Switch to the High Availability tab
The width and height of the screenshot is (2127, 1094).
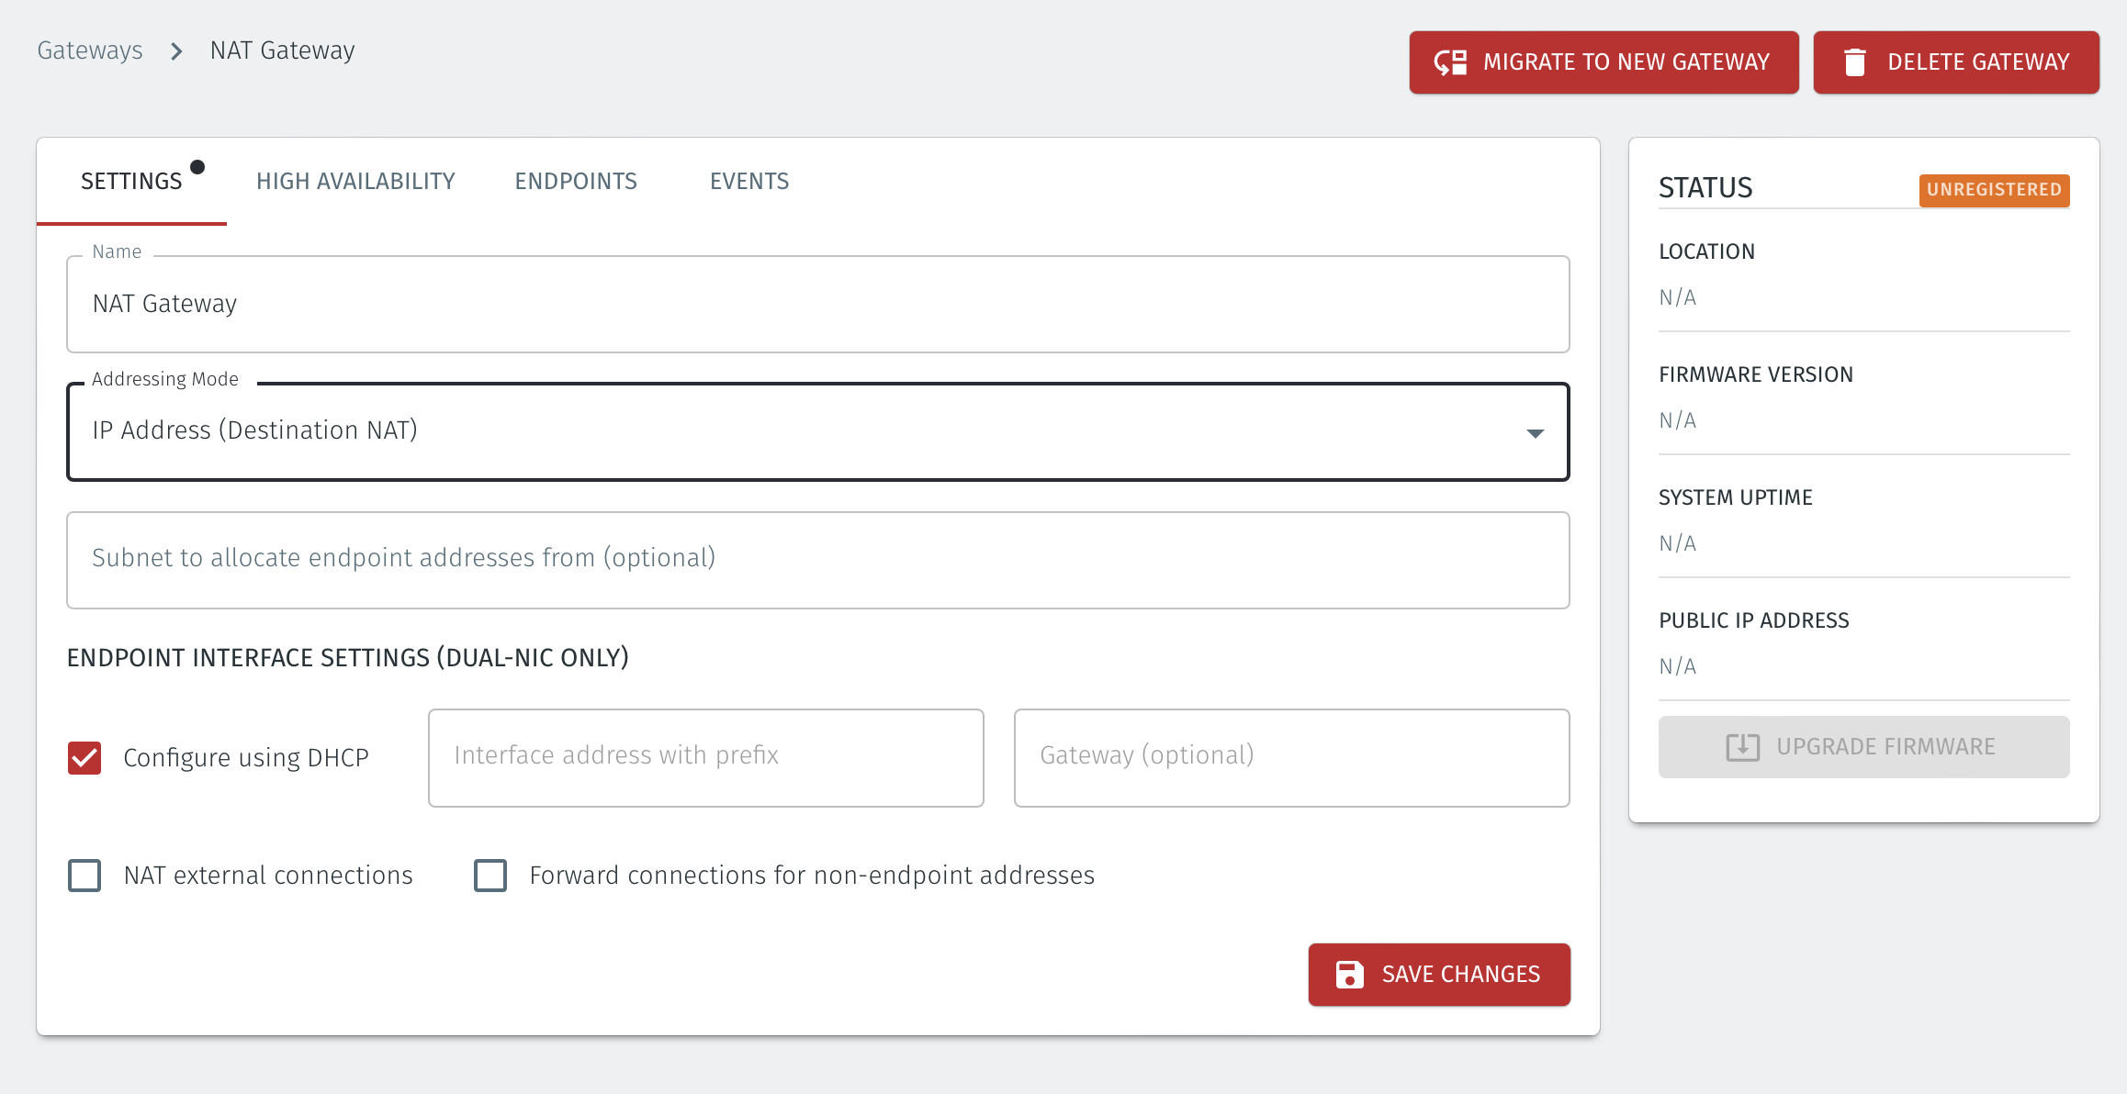[355, 181]
